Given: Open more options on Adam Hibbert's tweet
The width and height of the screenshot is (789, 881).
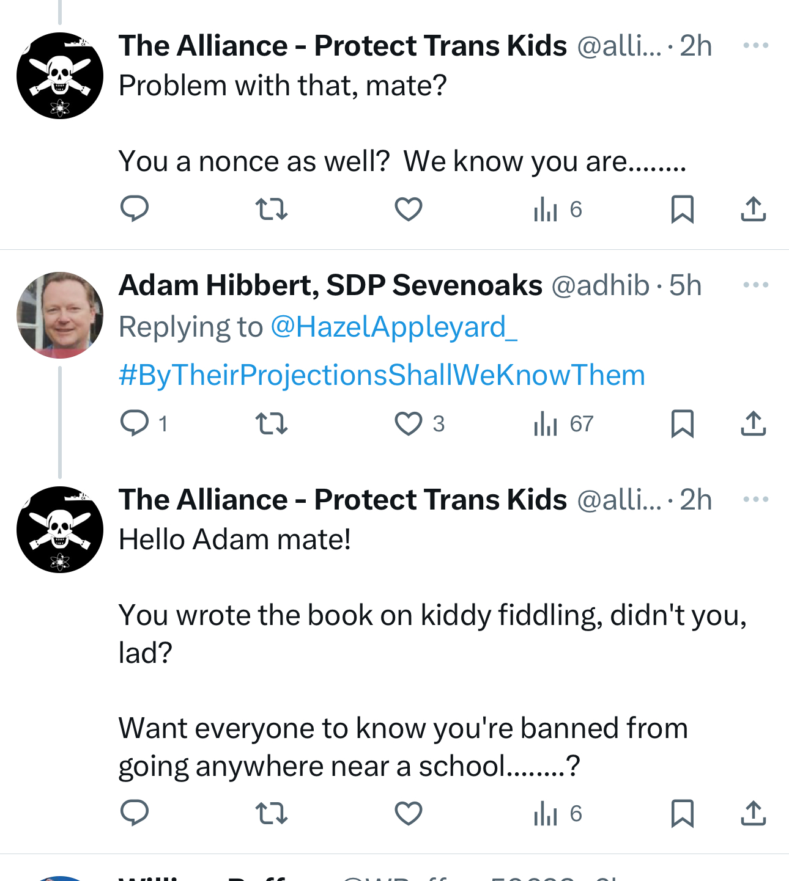Looking at the screenshot, I should click(755, 285).
